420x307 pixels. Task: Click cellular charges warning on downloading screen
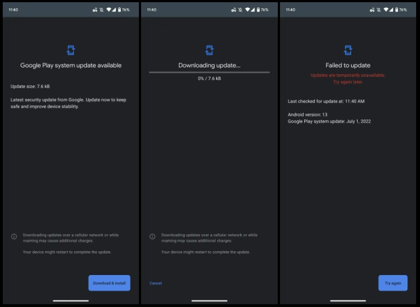pos(209,238)
